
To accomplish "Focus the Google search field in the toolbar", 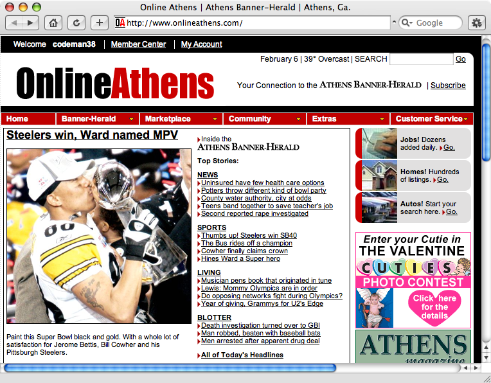I will 430,23.
